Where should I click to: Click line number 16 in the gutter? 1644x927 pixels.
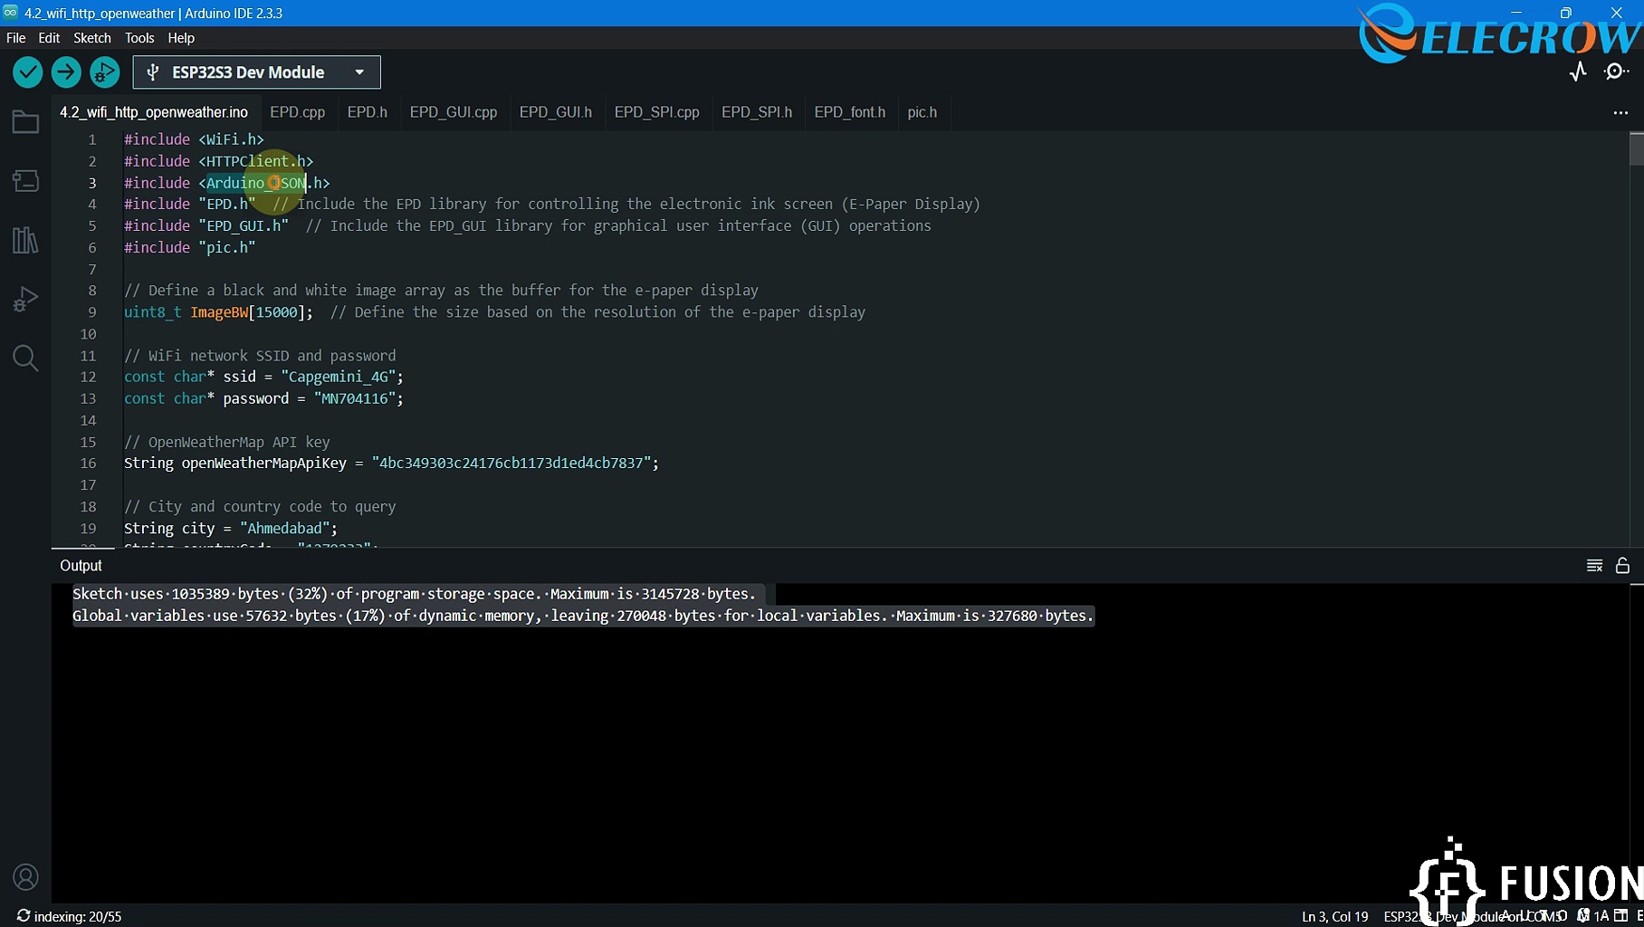[88, 463]
